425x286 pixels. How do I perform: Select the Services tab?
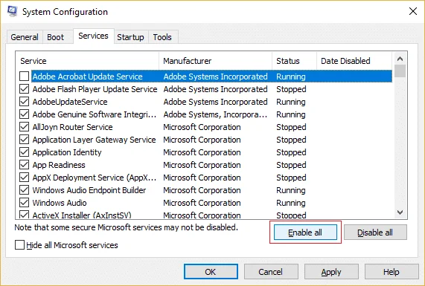93,36
